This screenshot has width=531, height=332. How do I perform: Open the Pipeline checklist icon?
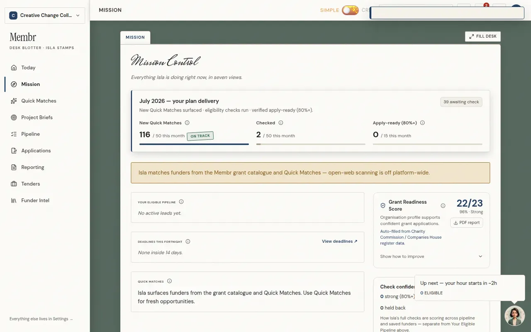(14, 134)
